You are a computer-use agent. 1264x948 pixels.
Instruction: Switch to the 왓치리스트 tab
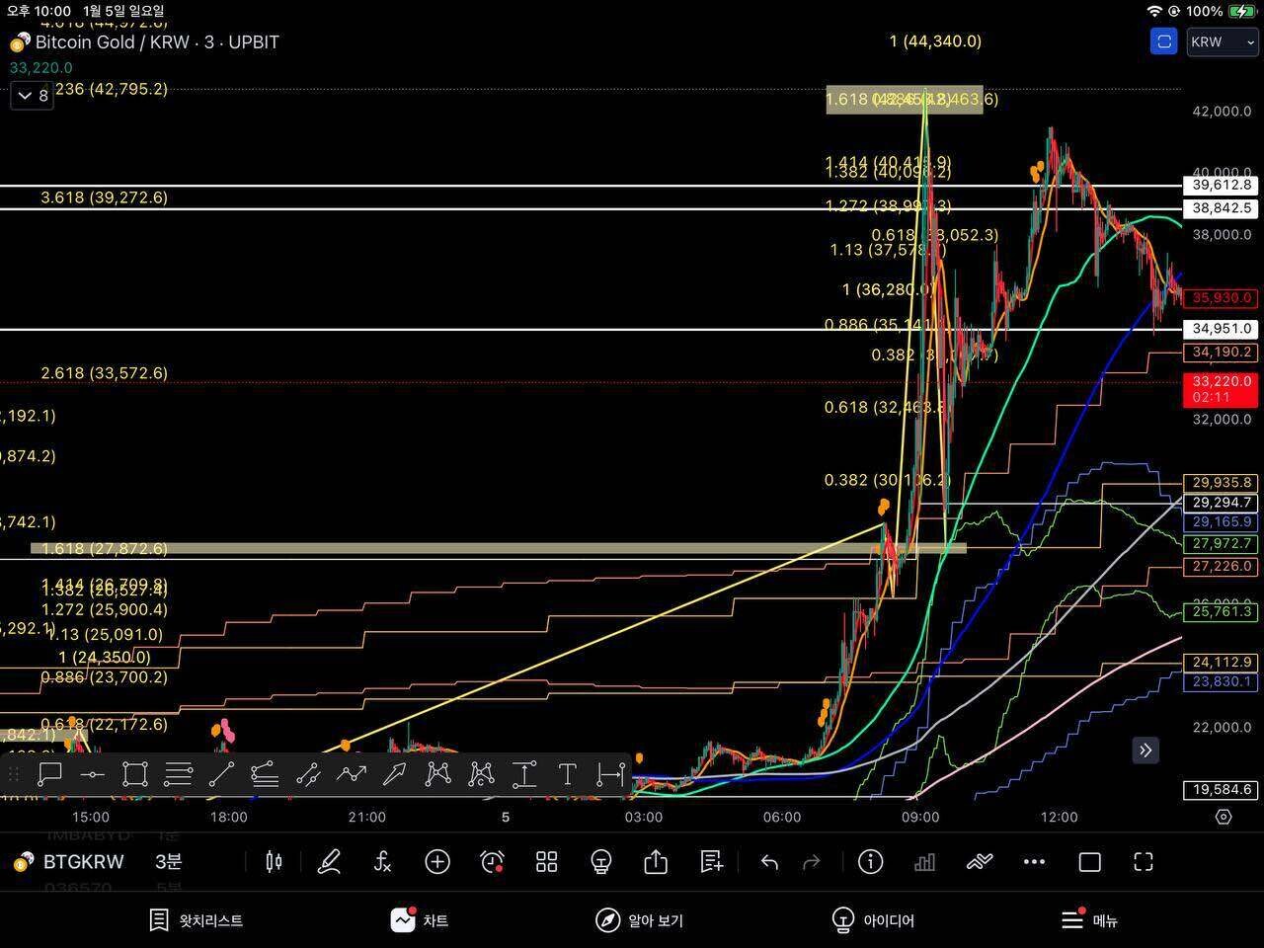point(196,920)
